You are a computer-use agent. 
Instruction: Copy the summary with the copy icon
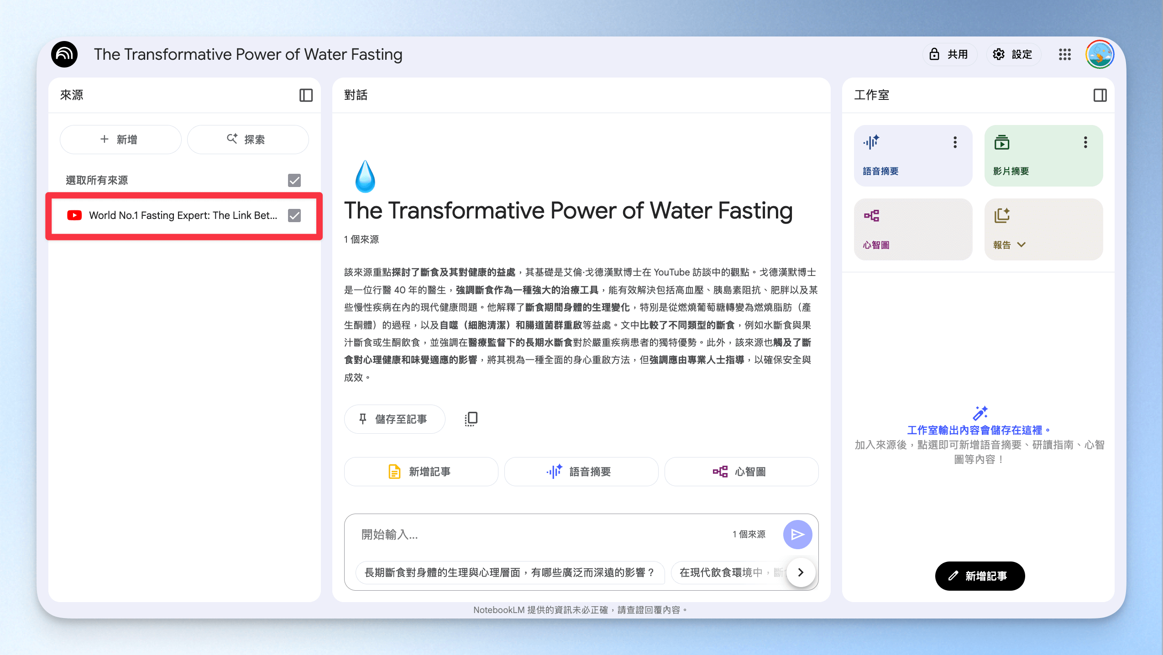pyautogui.click(x=471, y=419)
